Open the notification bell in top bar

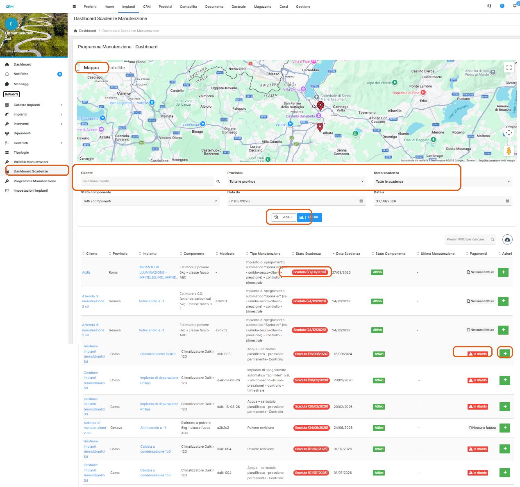515,6
